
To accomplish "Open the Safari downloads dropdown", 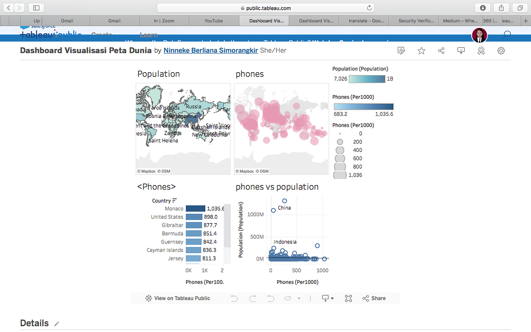I will (482, 8).
